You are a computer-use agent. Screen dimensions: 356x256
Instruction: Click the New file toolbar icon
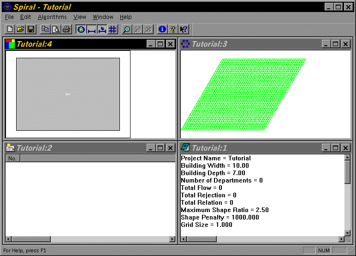[10, 30]
